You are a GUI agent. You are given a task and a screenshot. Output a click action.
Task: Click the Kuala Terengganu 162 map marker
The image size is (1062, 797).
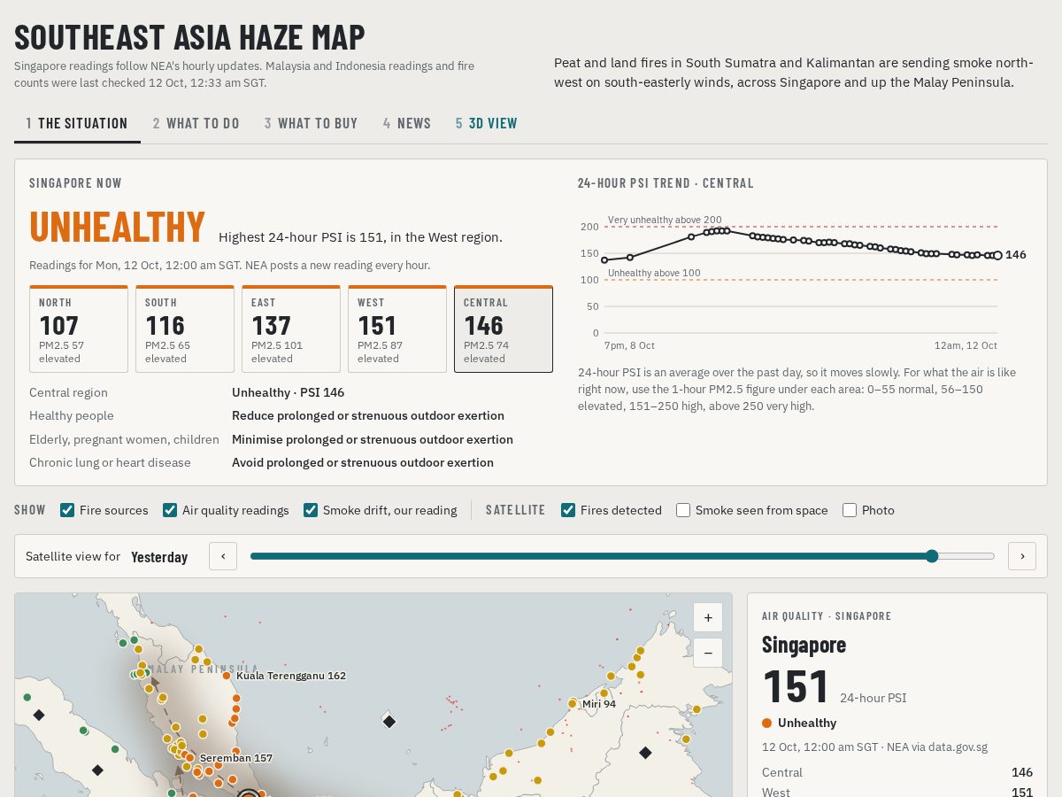pyautogui.click(x=227, y=676)
